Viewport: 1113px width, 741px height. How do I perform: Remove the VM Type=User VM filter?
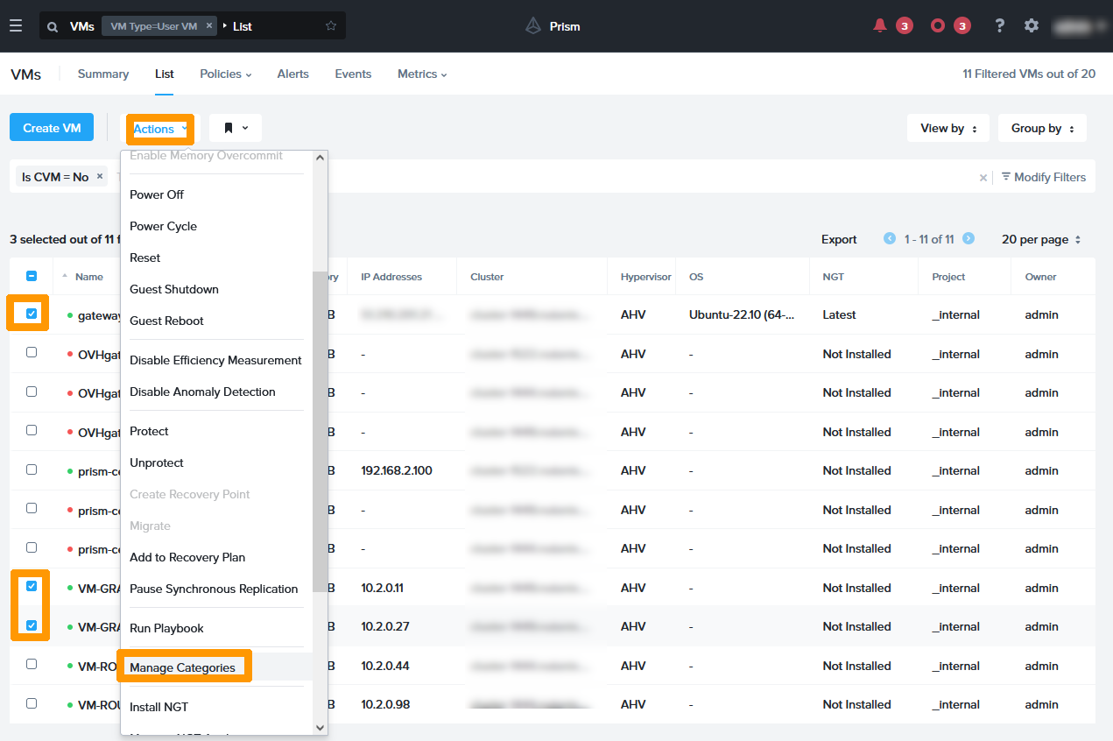click(209, 26)
